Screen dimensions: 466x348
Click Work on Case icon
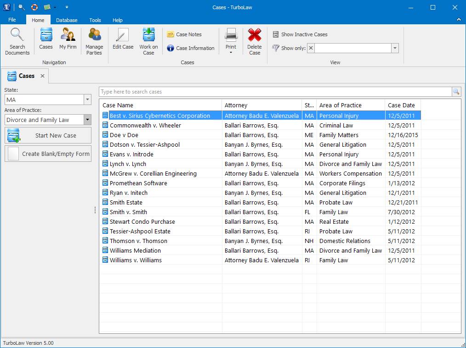point(148,35)
